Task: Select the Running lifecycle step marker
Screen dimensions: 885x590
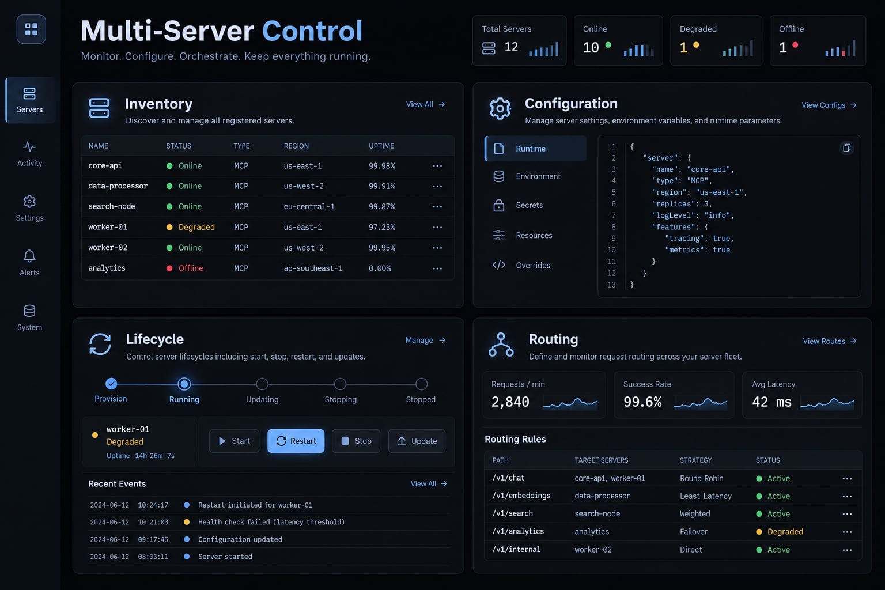Action: (184, 384)
